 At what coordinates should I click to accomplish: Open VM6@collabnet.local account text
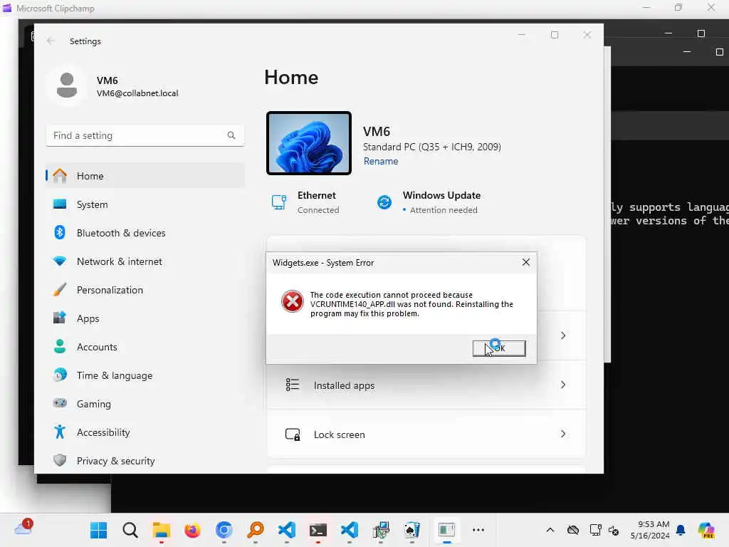(137, 93)
